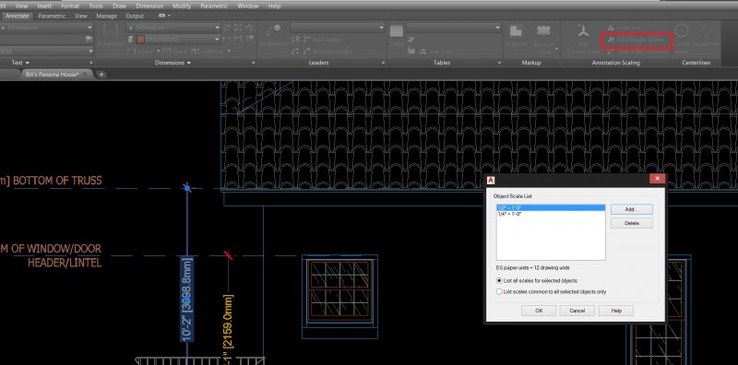Screen dimensions: 738x365
Task: Open the Modify menu
Action: (182, 6)
